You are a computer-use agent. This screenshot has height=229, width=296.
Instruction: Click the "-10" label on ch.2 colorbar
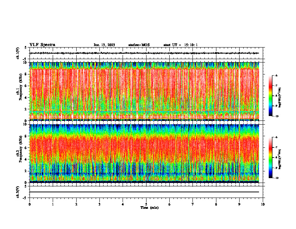(x=276, y=178)
